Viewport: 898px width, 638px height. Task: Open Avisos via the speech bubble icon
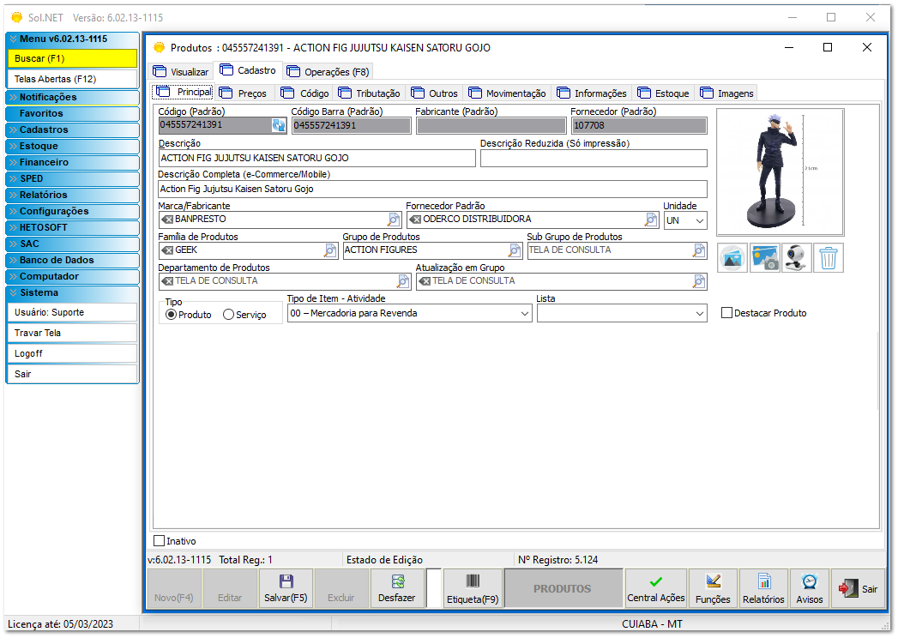[x=808, y=587]
